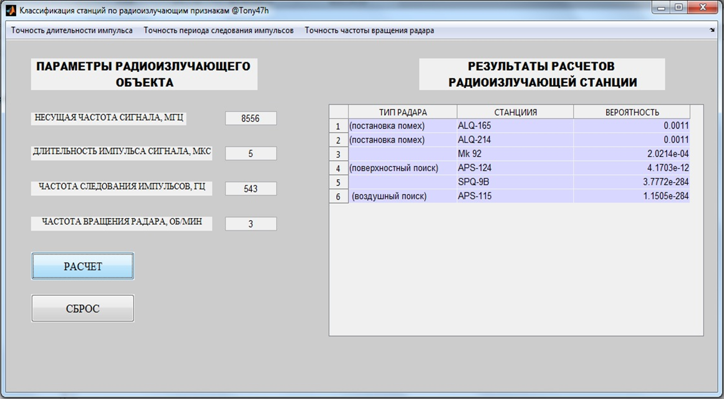Select the (воздушный поиск) cell
Viewport: 724px width, 399px height.
point(403,196)
